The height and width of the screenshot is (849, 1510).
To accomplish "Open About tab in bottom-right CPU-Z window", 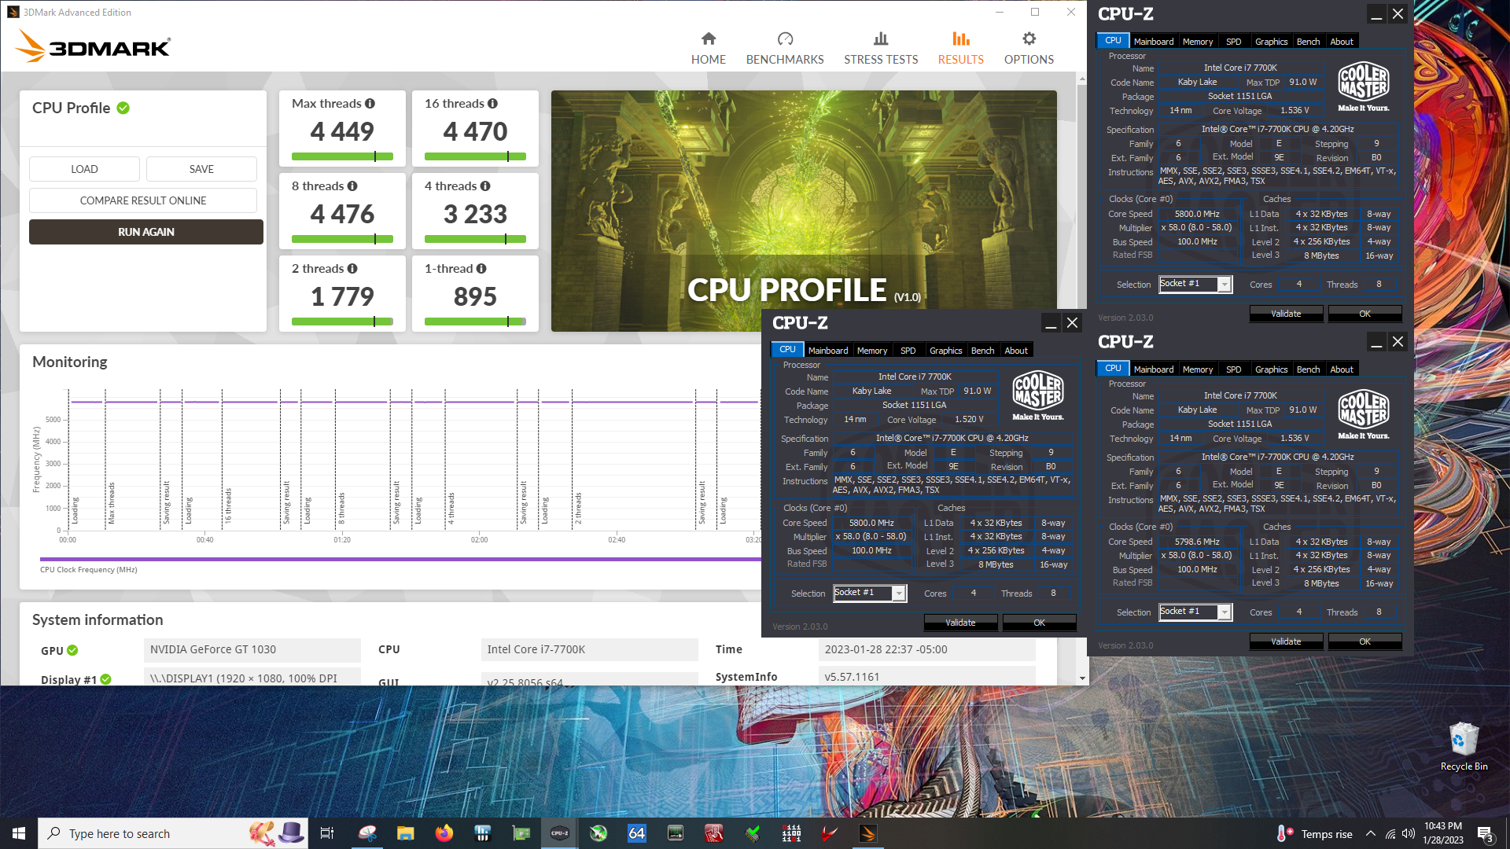I will pos(1342,369).
